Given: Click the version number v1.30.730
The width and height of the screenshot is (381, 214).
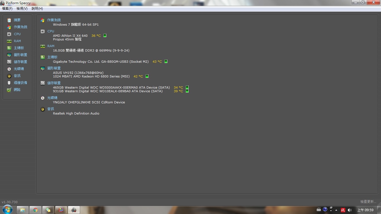Looking at the screenshot, I should [x=10, y=202].
